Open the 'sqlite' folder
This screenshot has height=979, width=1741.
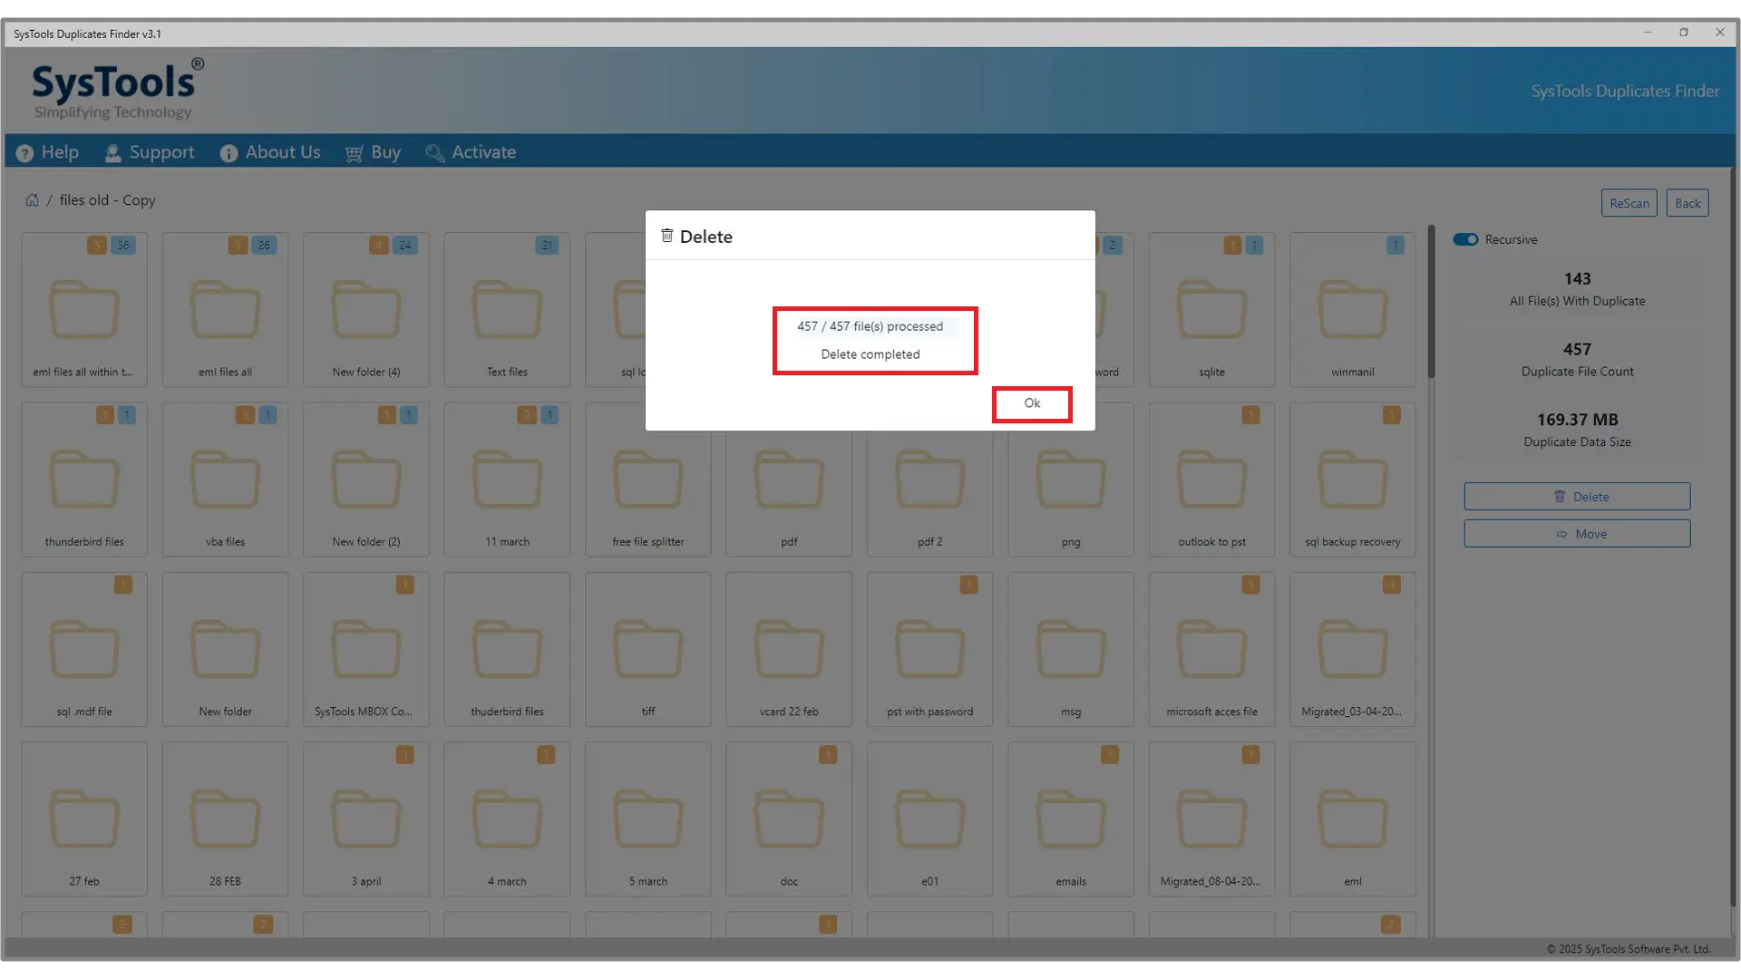point(1211,310)
